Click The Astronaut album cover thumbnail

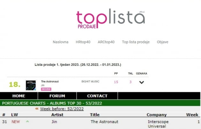pyautogui.click(x=31, y=85)
